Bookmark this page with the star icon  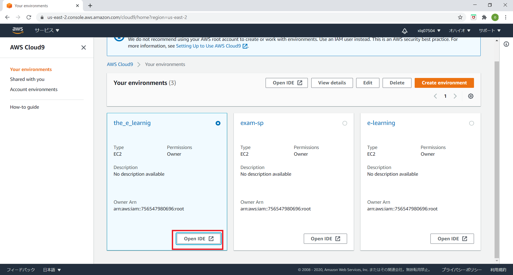(x=460, y=17)
